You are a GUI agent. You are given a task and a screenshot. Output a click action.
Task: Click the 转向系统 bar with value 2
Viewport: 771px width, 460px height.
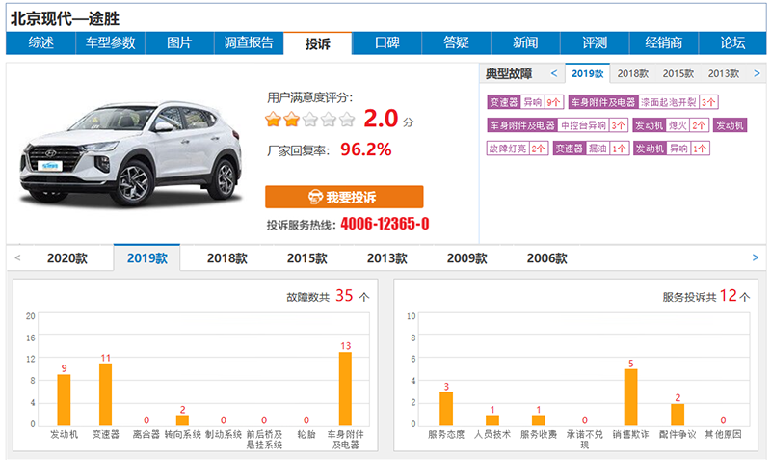[182, 420]
